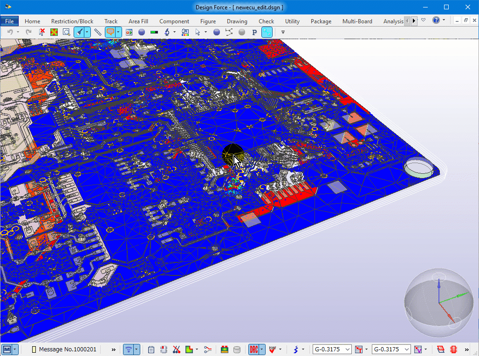This screenshot has height=356, width=479.
Task: Click the red X cancel-selection icon
Action: click(x=42, y=32)
